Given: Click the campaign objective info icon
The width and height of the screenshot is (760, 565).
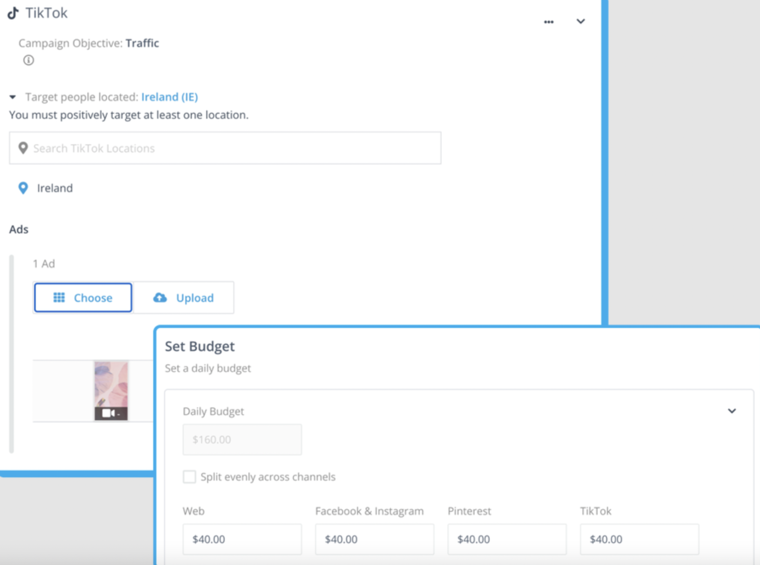Looking at the screenshot, I should click(28, 60).
